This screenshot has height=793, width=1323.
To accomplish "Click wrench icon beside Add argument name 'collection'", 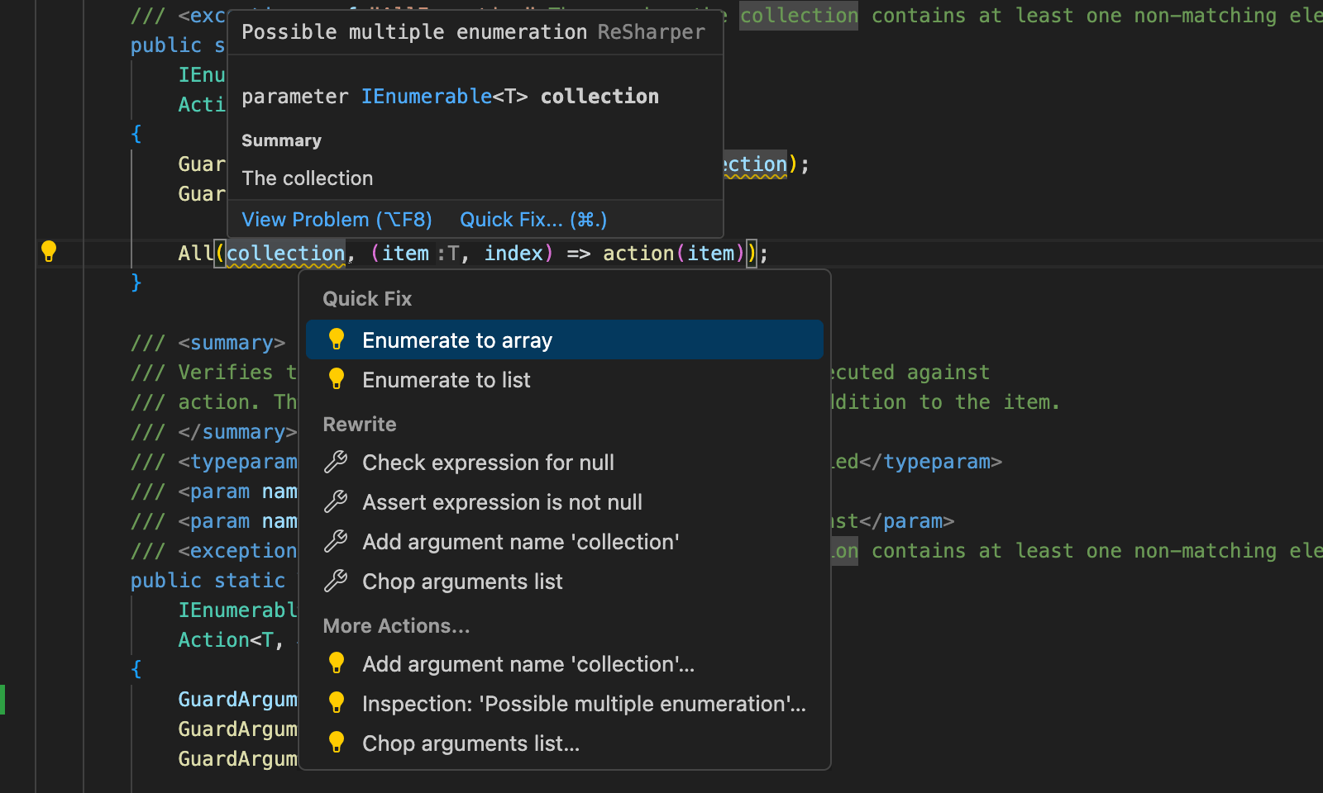I will (336, 542).
